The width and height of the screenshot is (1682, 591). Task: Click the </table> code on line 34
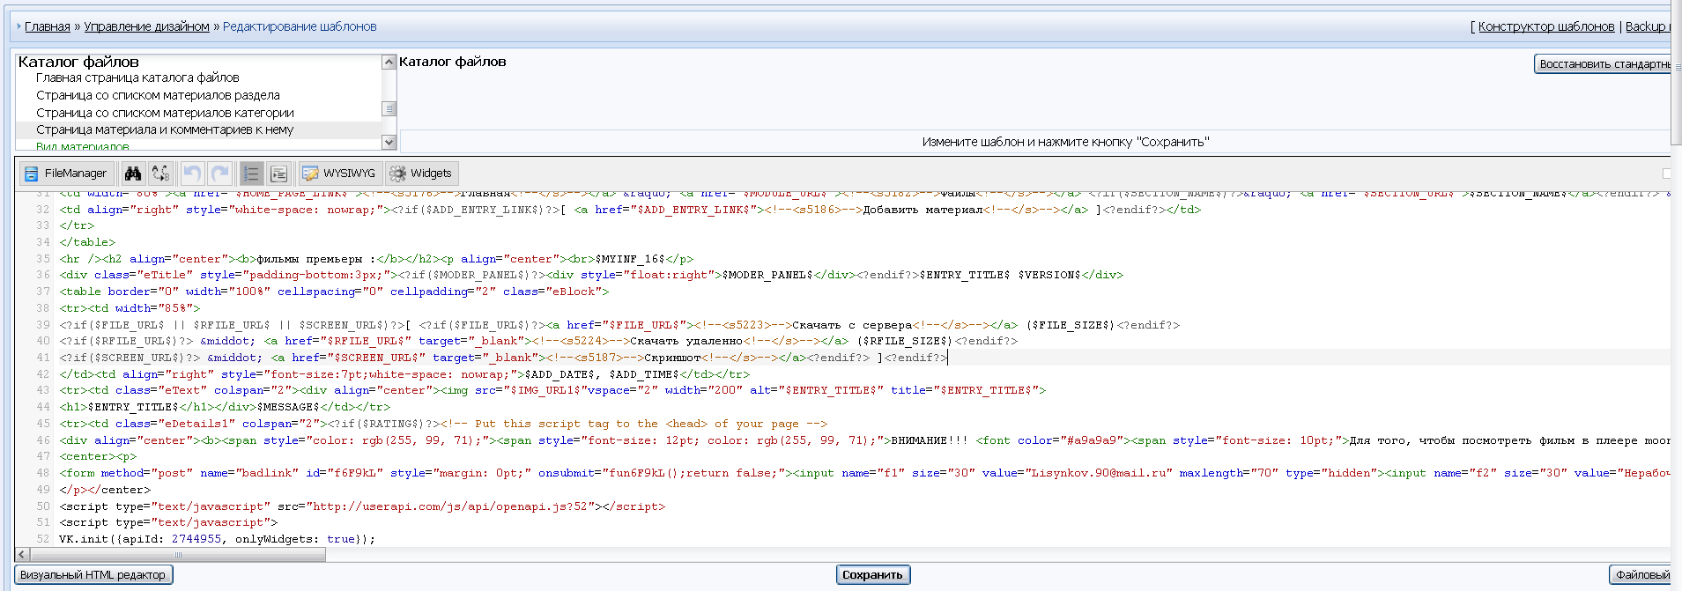87,242
